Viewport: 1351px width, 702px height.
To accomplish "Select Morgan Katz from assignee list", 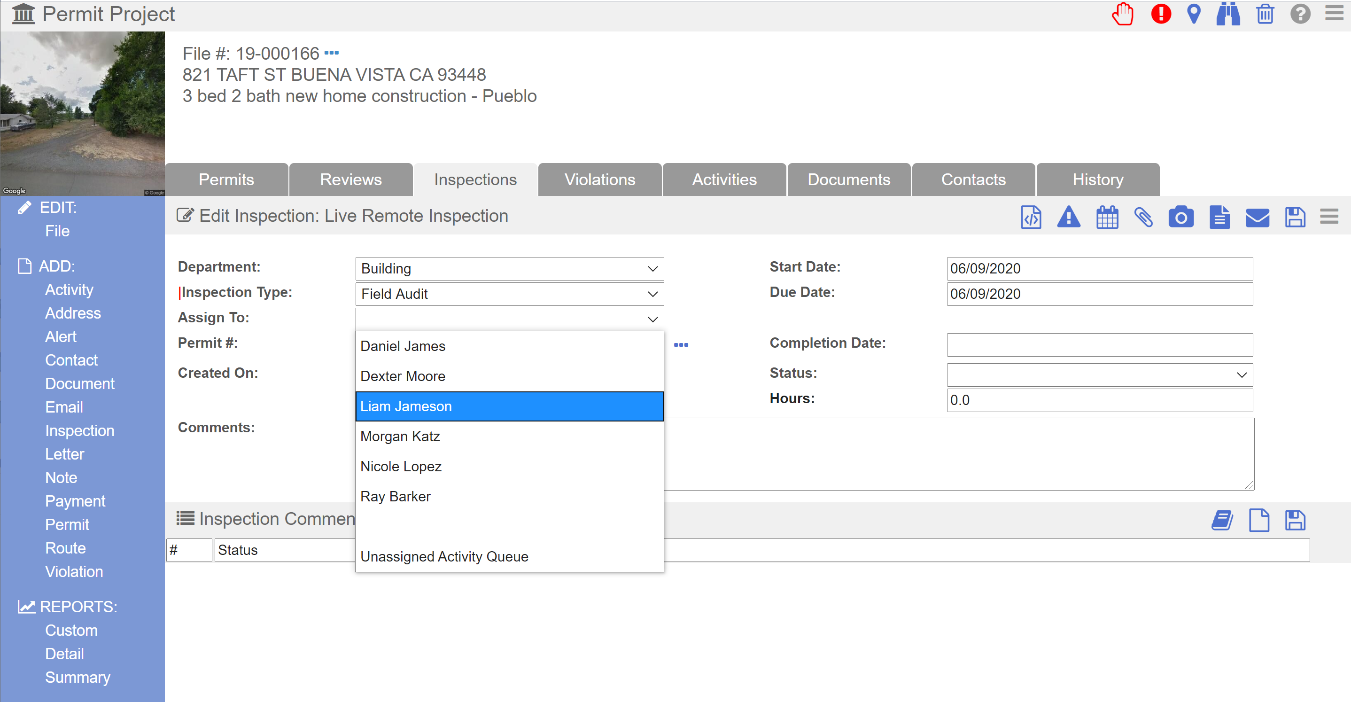I will click(400, 436).
